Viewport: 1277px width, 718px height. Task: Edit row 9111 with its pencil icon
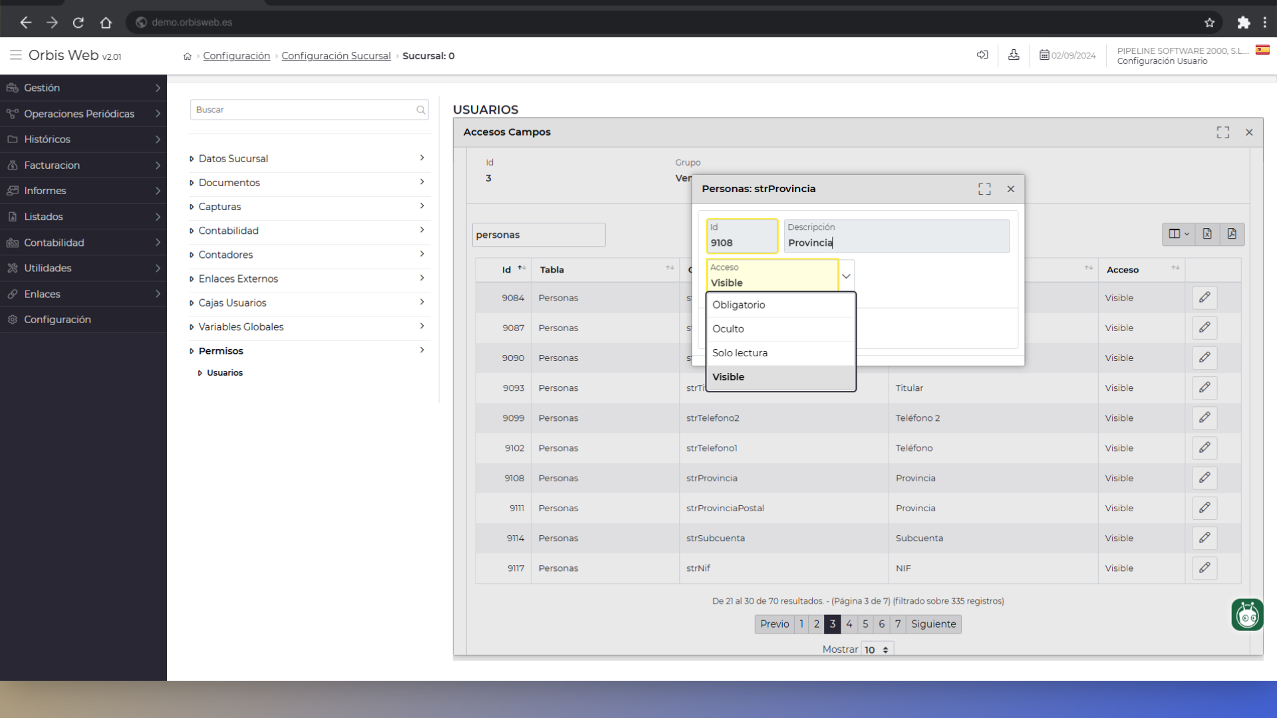click(x=1205, y=507)
